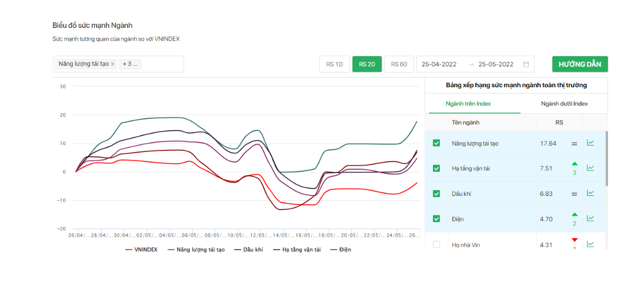Toggle Năng lượng tái tạo legend entry
This screenshot has height=288, width=644.
(196, 249)
